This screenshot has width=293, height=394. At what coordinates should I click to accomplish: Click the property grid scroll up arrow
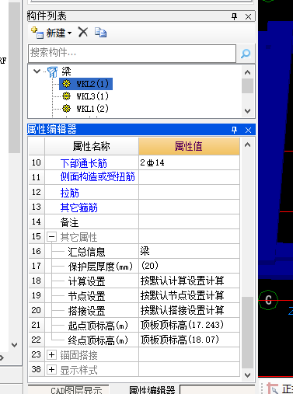[x=247, y=145]
